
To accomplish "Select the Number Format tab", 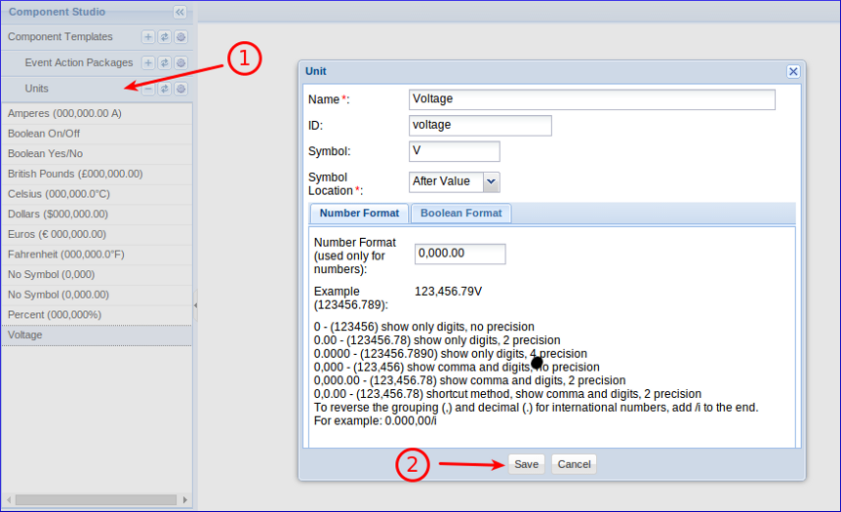I will (x=359, y=214).
